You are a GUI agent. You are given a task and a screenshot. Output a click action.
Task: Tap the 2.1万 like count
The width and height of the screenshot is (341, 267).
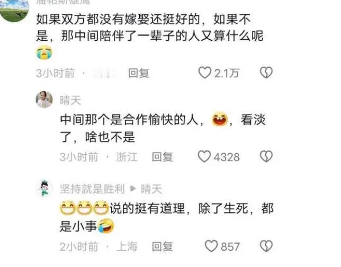[227, 73]
